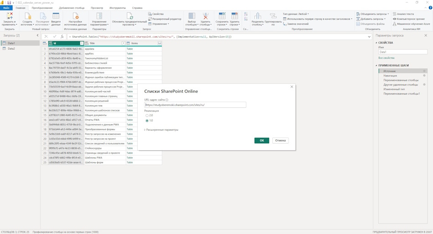This screenshot has width=433, height=234.
Task: Open the Расширенный редактор
Action: pyautogui.click(x=165, y=19)
